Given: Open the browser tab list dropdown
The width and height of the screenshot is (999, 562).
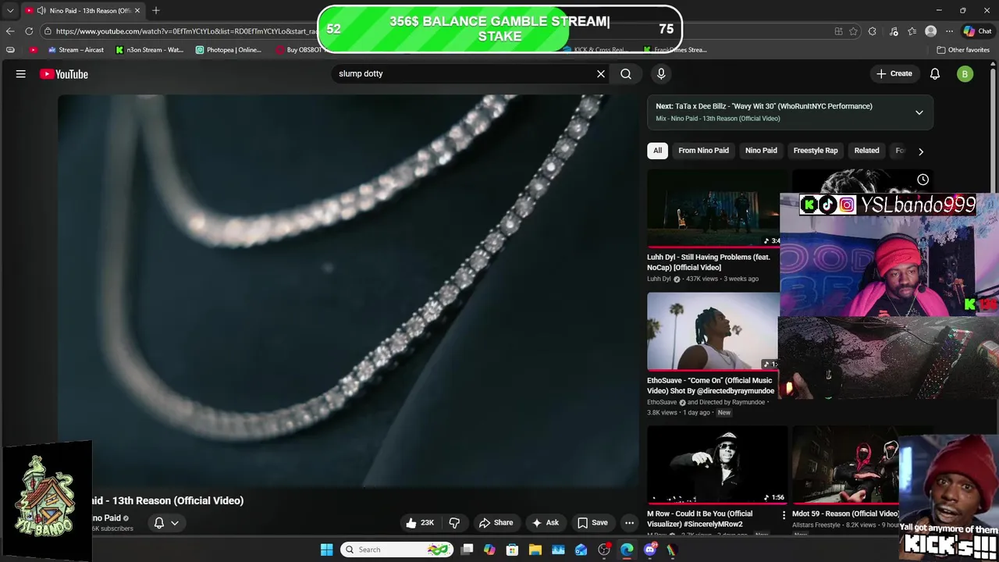Looking at the screenshot, I should (x=10, y=10).
